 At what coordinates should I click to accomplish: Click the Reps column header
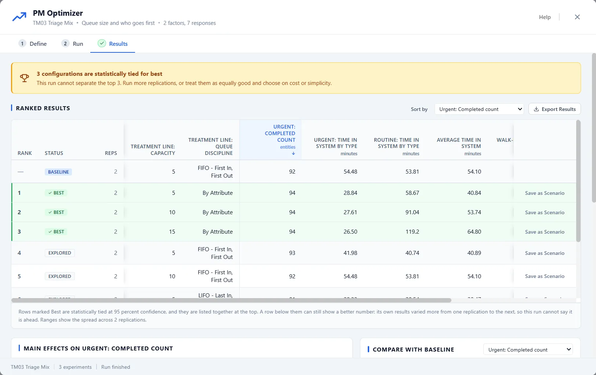(x=111, y=153)
